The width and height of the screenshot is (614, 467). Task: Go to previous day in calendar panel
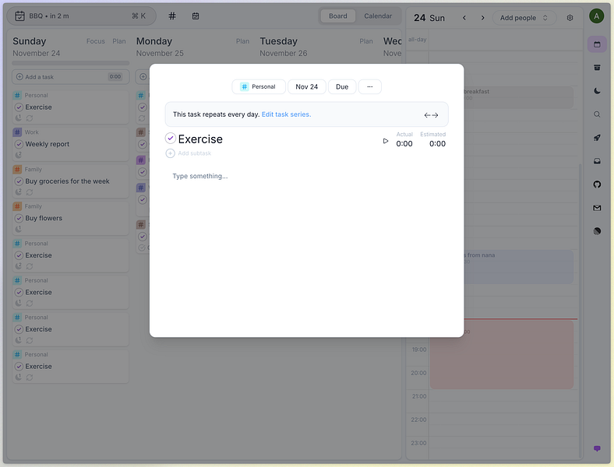(464, 18)
